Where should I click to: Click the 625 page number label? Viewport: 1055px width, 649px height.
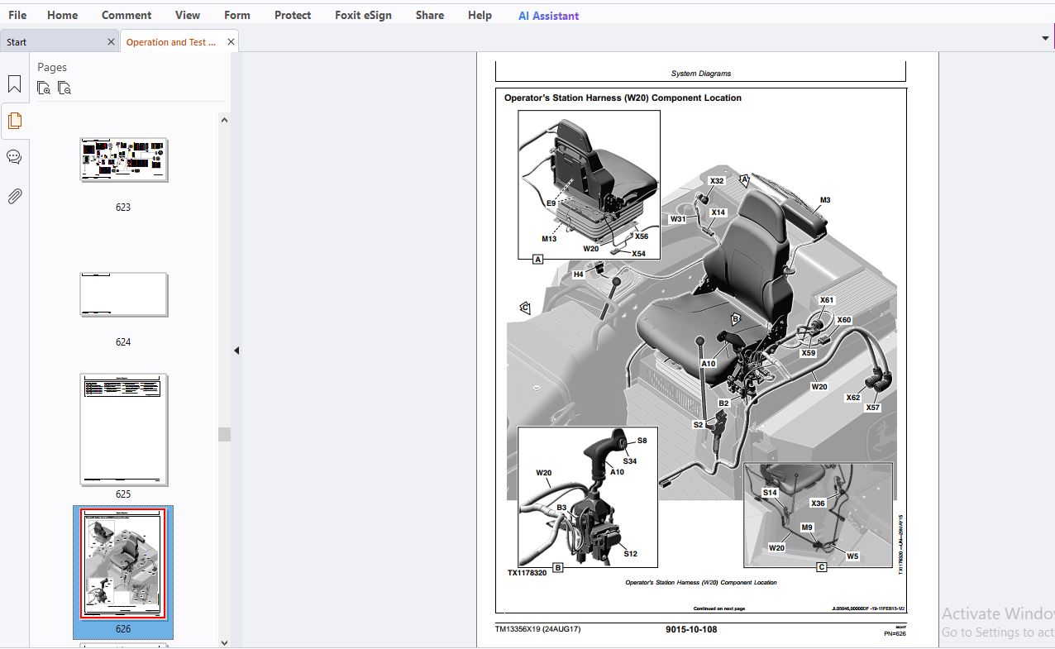[123, 494]
